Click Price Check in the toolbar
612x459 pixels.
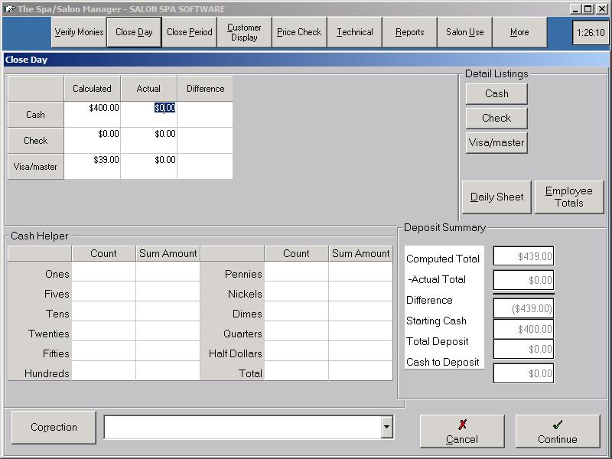point(299,32)
